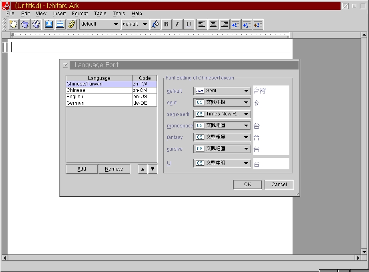Click the Language-Font dialog resize grip
The height and width of the screenshot is (272, 369).
(x=297, y=194)
